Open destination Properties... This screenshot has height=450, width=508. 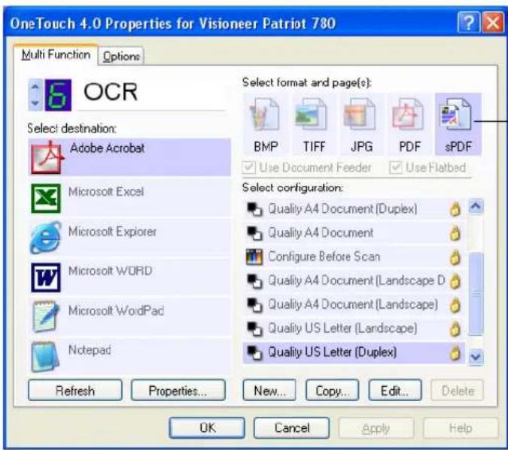tap(178, 391)
